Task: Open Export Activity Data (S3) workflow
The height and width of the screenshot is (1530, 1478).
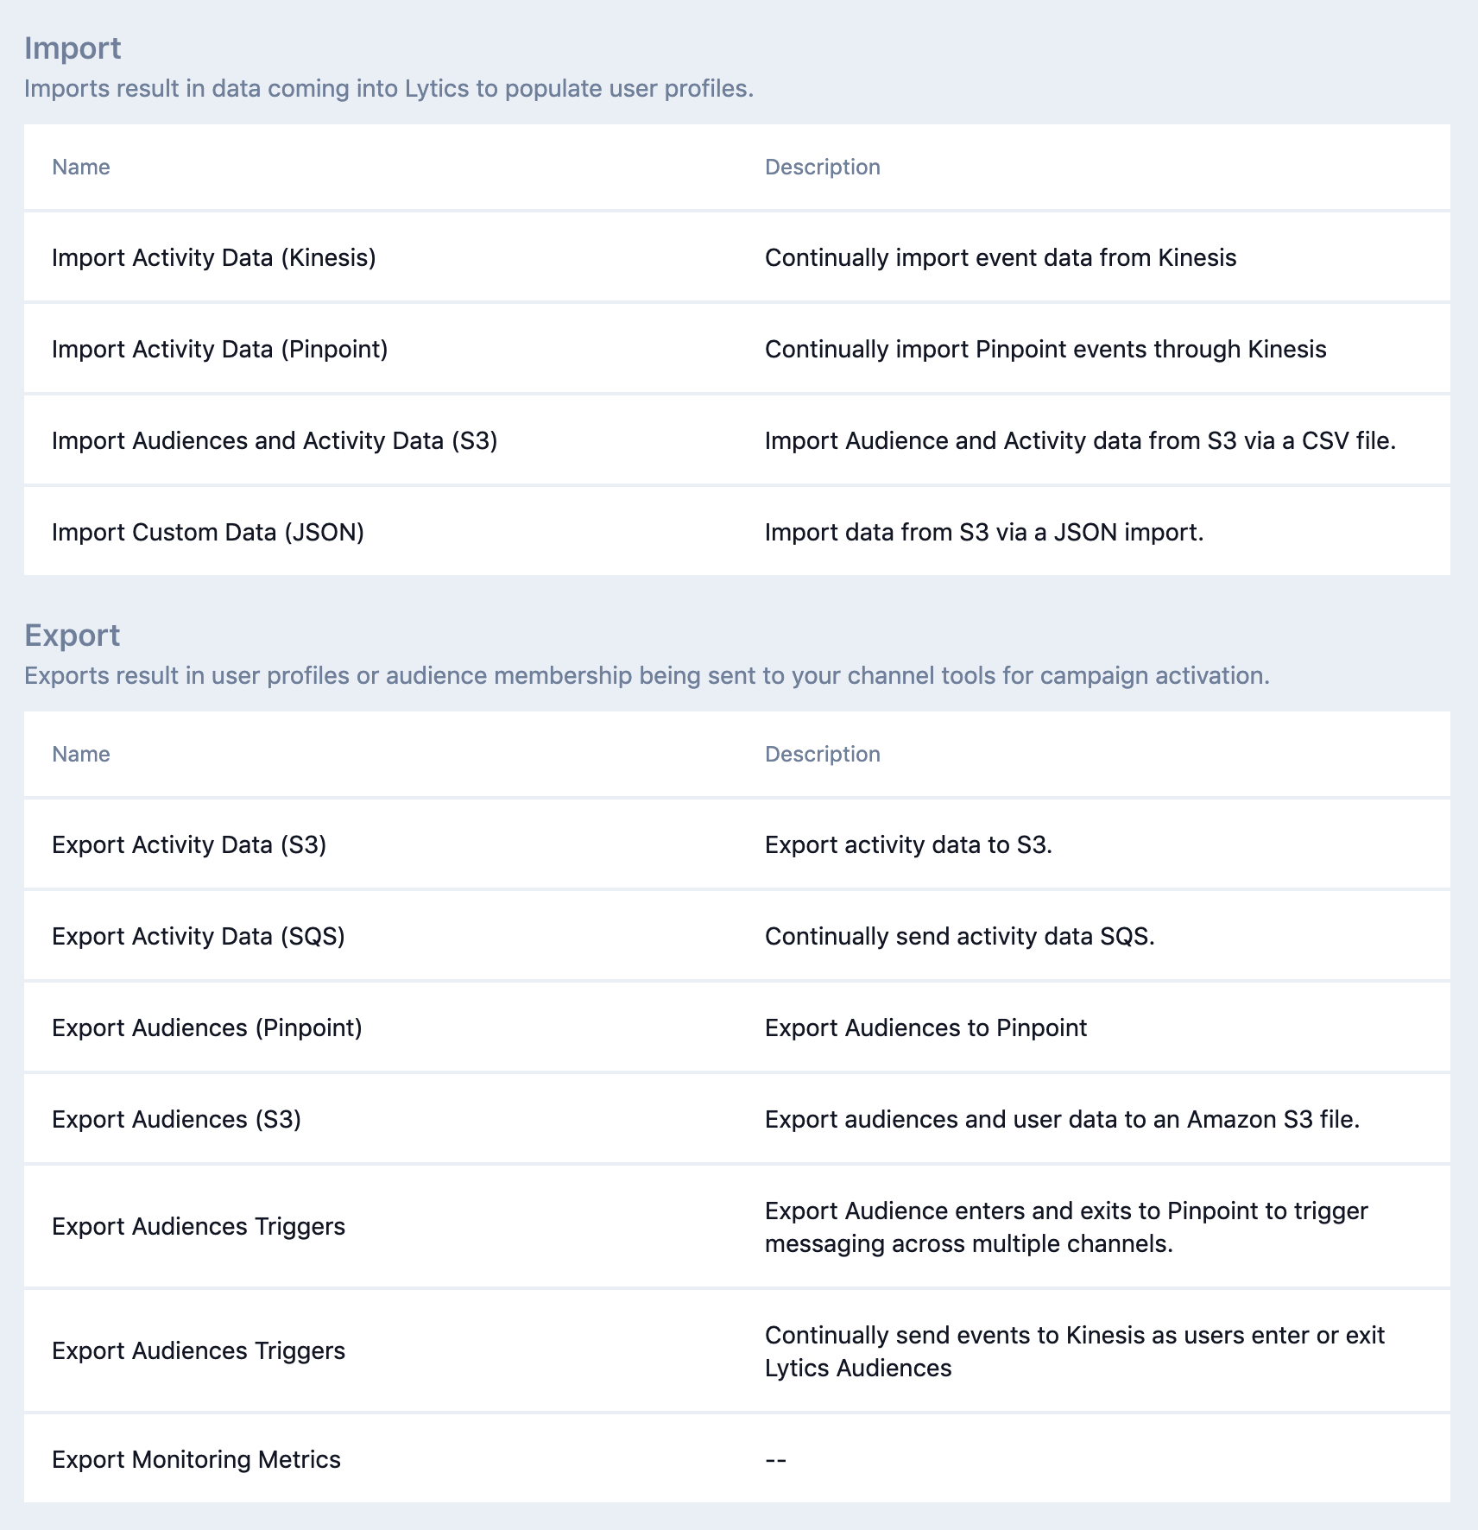Action: (x=189, y=844)
